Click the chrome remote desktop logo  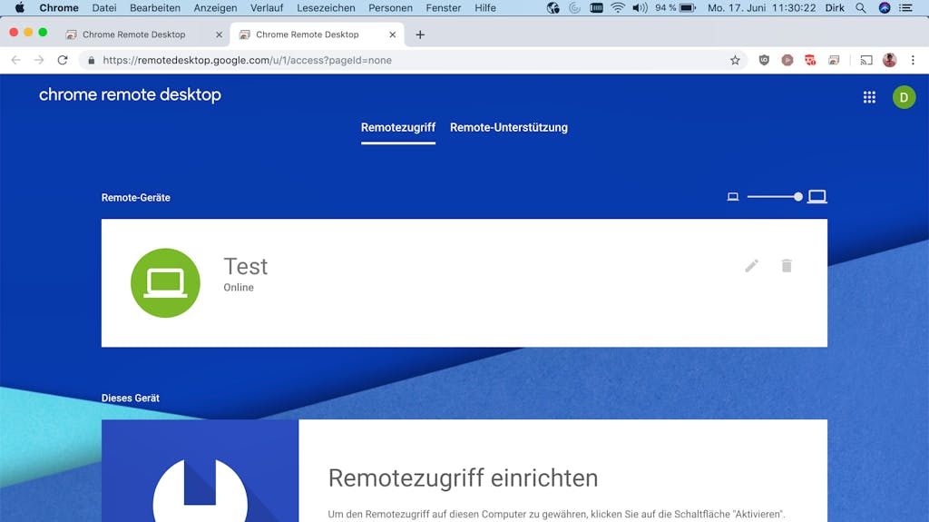130,95
